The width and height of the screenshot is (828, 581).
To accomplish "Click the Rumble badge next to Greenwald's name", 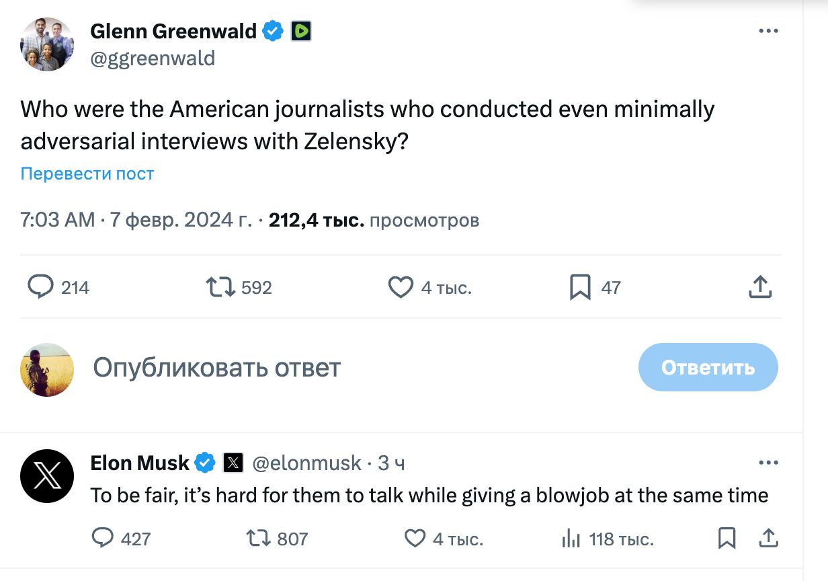I will click(300, 31).
